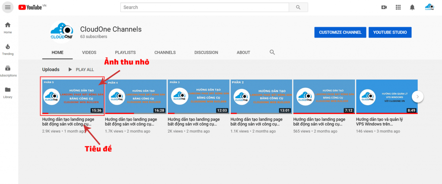Click the Uploads section heading
This screenshot has height=184, width=442.
[51, 70]
